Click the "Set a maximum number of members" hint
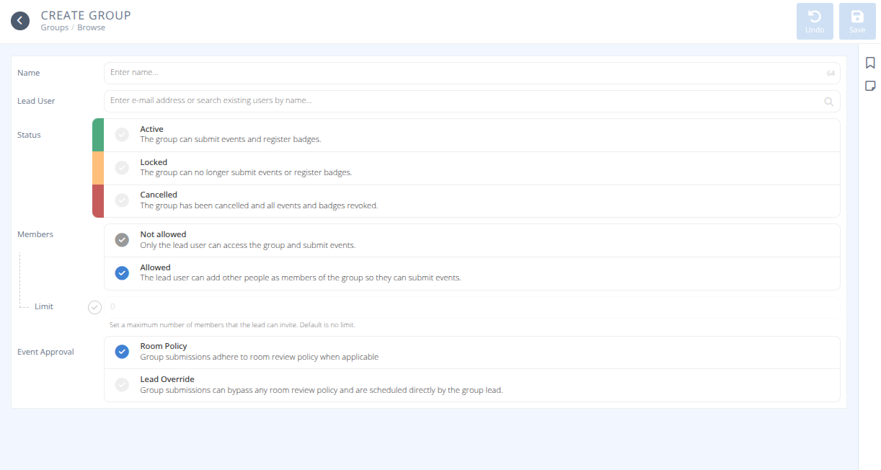Image resolution: width=881 pixels, height=470 pixels. [232, 325]
